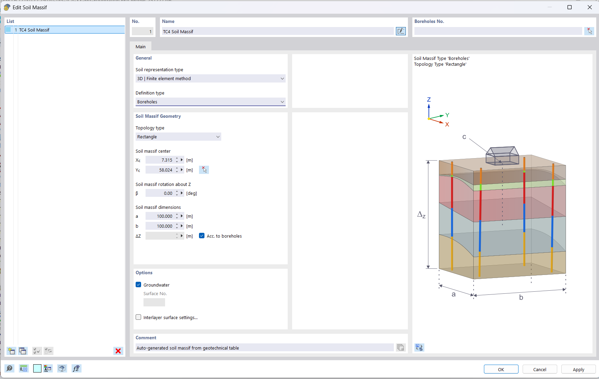Click the formula fx view icon
The height and width of the screenshot is (379, 599).
point(76,368)
